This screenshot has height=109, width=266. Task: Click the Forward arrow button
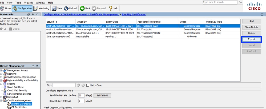[x=99, y=8]
